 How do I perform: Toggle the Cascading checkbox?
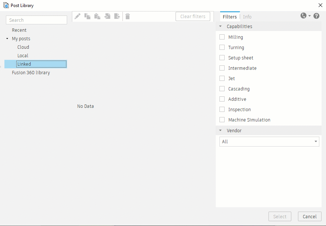coord(222,89)
